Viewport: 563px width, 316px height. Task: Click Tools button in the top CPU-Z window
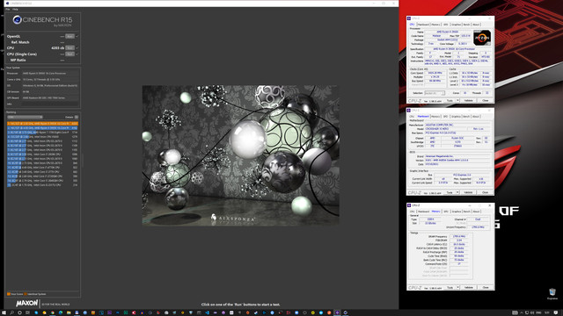pos(450,101)
